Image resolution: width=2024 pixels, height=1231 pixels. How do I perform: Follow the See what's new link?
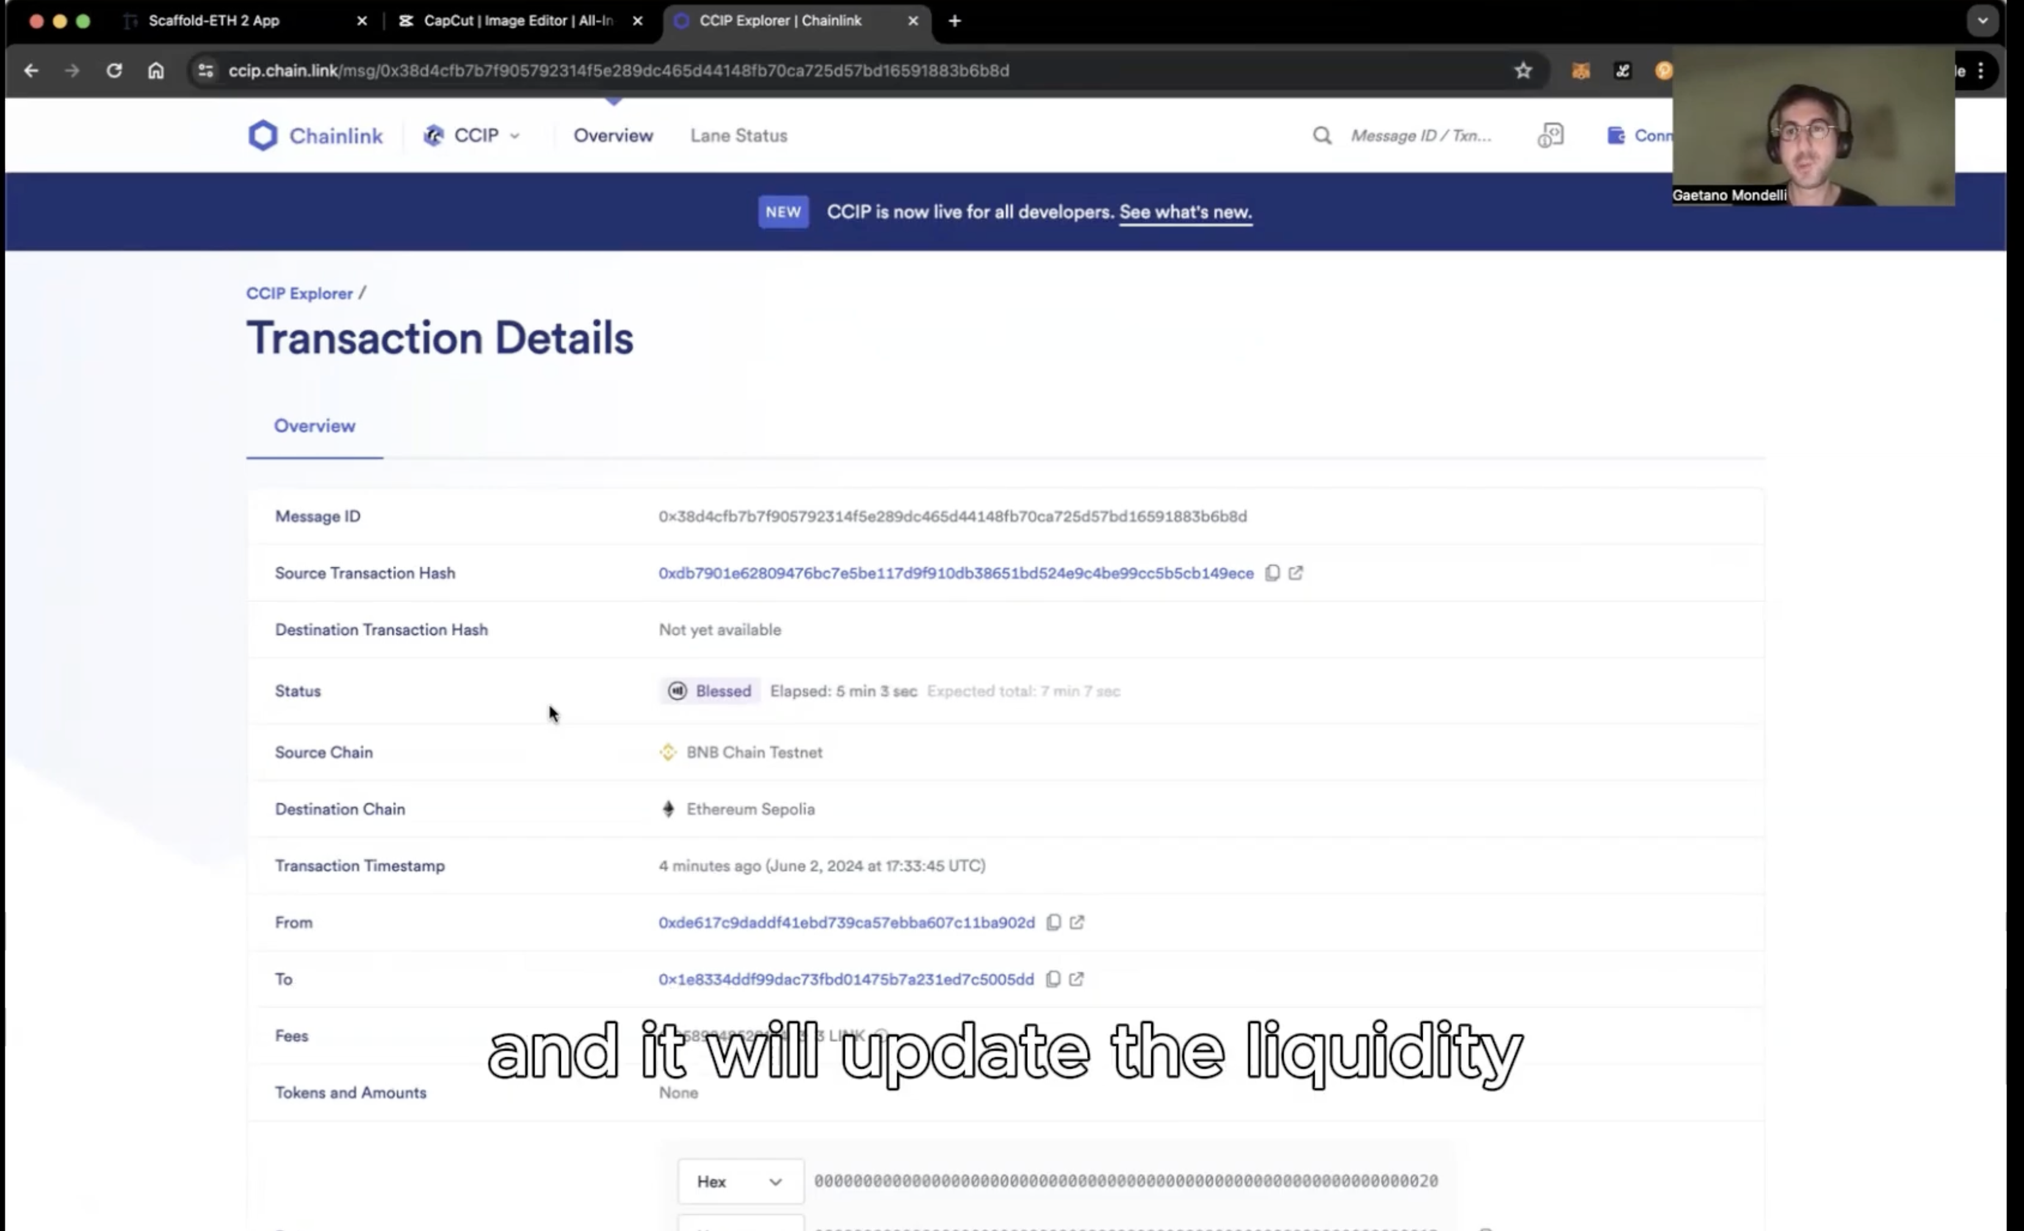click(1185, 212)
